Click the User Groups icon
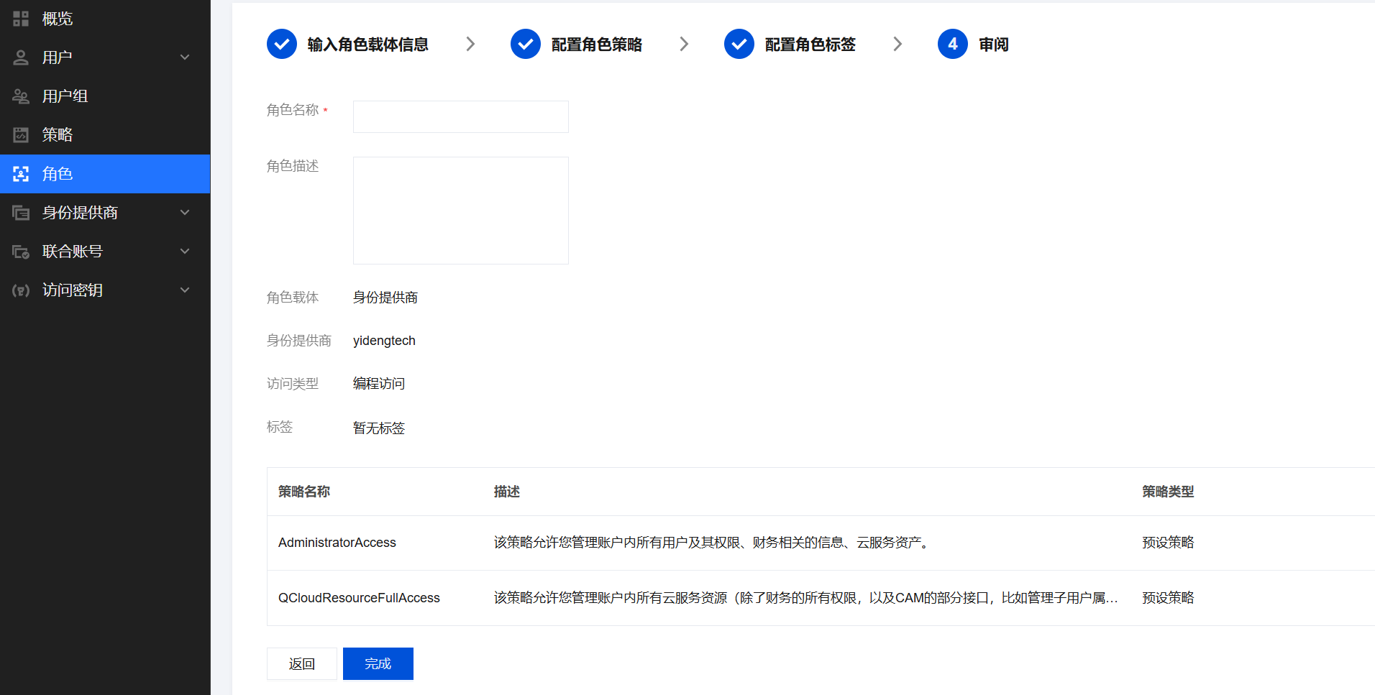 click(x=21, y=96)
